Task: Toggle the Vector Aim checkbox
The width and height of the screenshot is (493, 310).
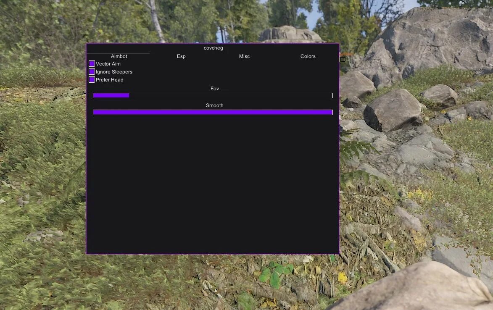Action: coord(92,64)
